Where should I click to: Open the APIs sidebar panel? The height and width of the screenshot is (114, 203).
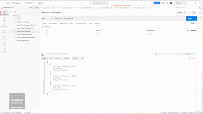pos(4,19)
